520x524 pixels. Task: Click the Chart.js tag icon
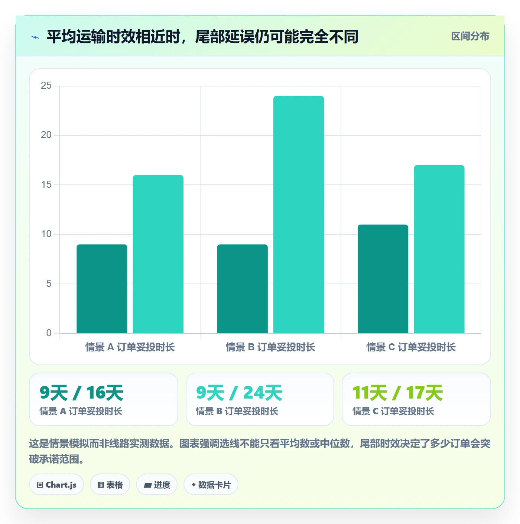(x=40, y=485)
